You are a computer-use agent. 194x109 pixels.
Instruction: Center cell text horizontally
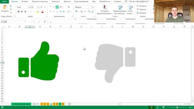pyautogui.click(x=54, y=12)
